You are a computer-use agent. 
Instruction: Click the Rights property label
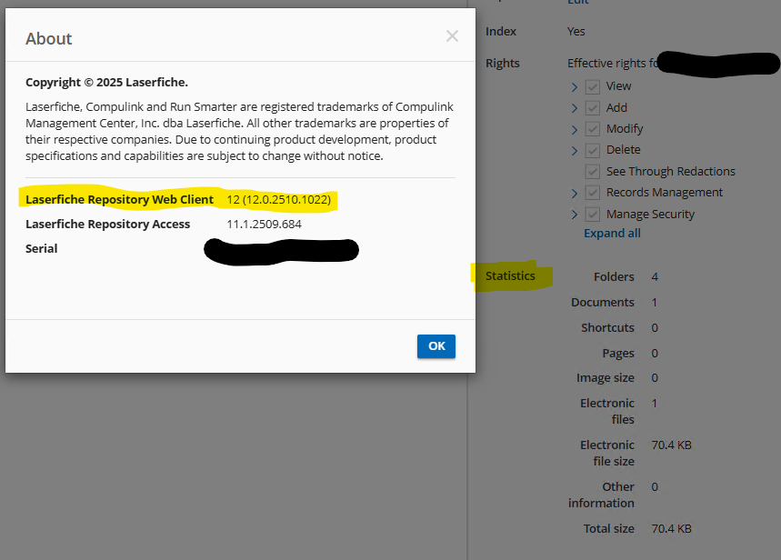point(502,64)
